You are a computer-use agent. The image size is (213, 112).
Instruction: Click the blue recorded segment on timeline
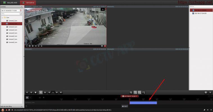[x=143, y=103]
